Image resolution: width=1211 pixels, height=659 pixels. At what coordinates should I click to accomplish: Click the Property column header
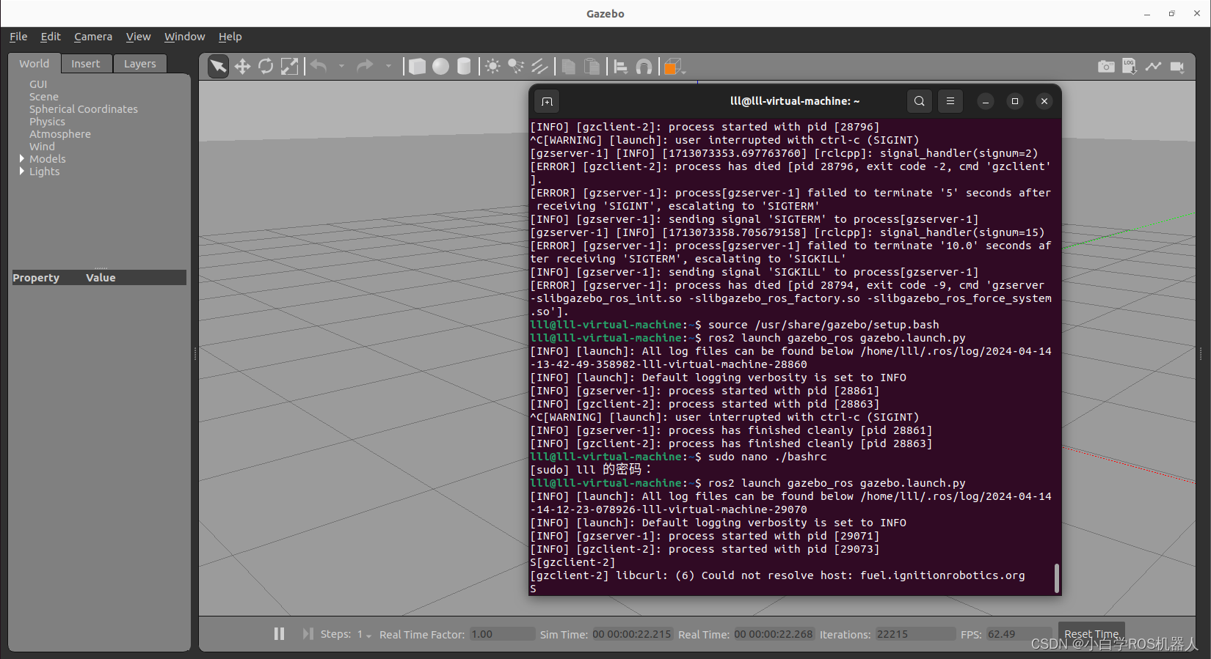pos(36,278)
